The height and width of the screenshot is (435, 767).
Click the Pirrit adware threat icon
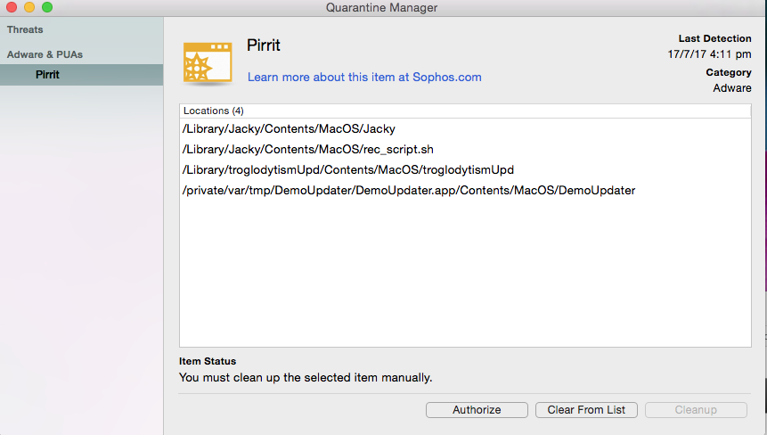coord(208,62)
